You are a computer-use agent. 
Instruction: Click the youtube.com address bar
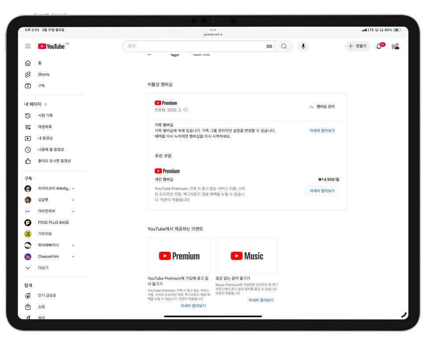click(213, 34)
